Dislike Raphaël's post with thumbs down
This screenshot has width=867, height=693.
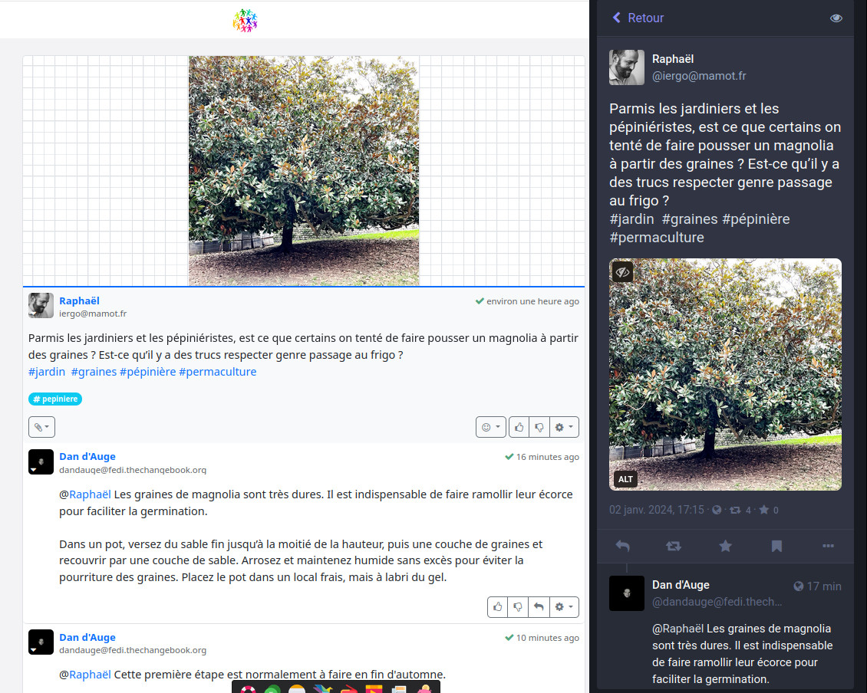click(x=539, y=427)
